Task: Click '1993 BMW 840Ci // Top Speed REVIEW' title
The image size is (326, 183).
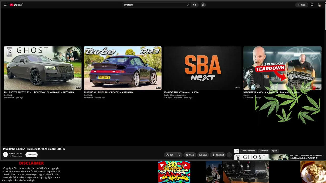Action: (34, 149)
